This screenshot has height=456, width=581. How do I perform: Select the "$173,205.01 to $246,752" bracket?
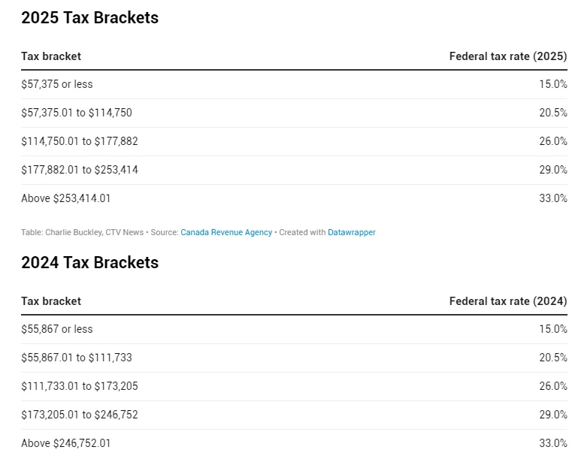tap(80, 415)
